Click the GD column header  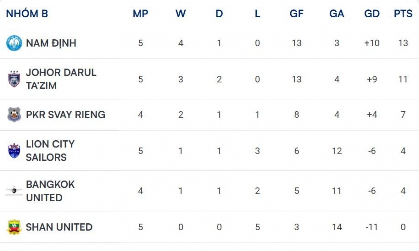tap(372, 14)
